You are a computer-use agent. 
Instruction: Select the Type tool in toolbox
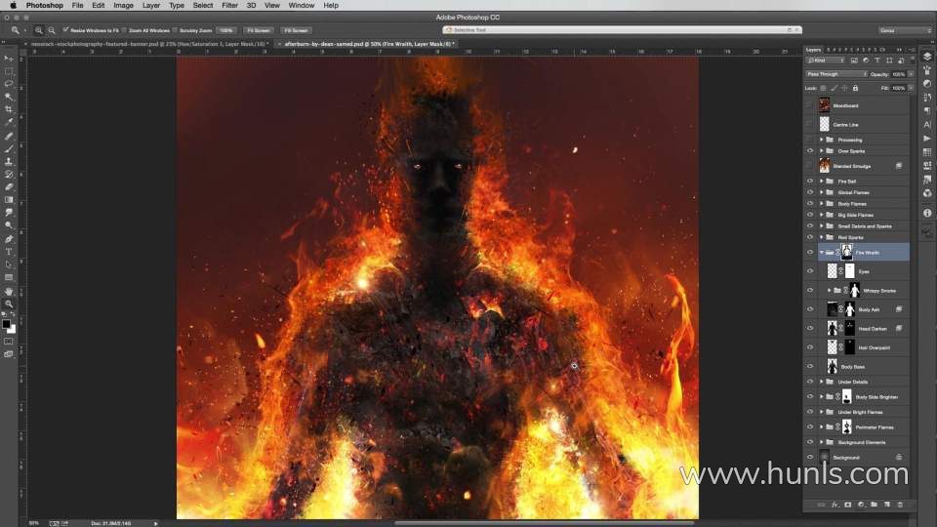9,252
